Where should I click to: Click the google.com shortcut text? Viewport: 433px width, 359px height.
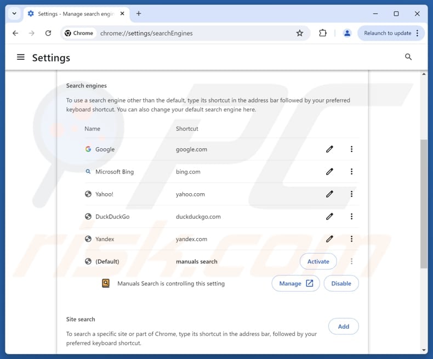(x=191, y=149)
